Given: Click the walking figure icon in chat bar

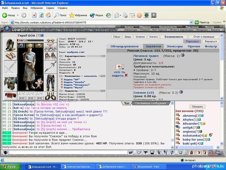Looking at the screenshot, I should [x=159, y=152].
